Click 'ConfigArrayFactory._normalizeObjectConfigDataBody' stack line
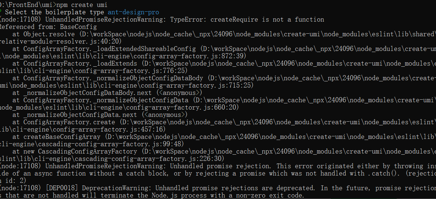Viewport: 436px width, 199px height. 224,78
